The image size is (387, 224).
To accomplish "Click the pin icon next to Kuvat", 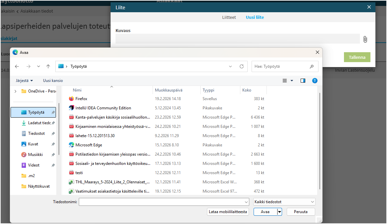I will tap(53, 144).
